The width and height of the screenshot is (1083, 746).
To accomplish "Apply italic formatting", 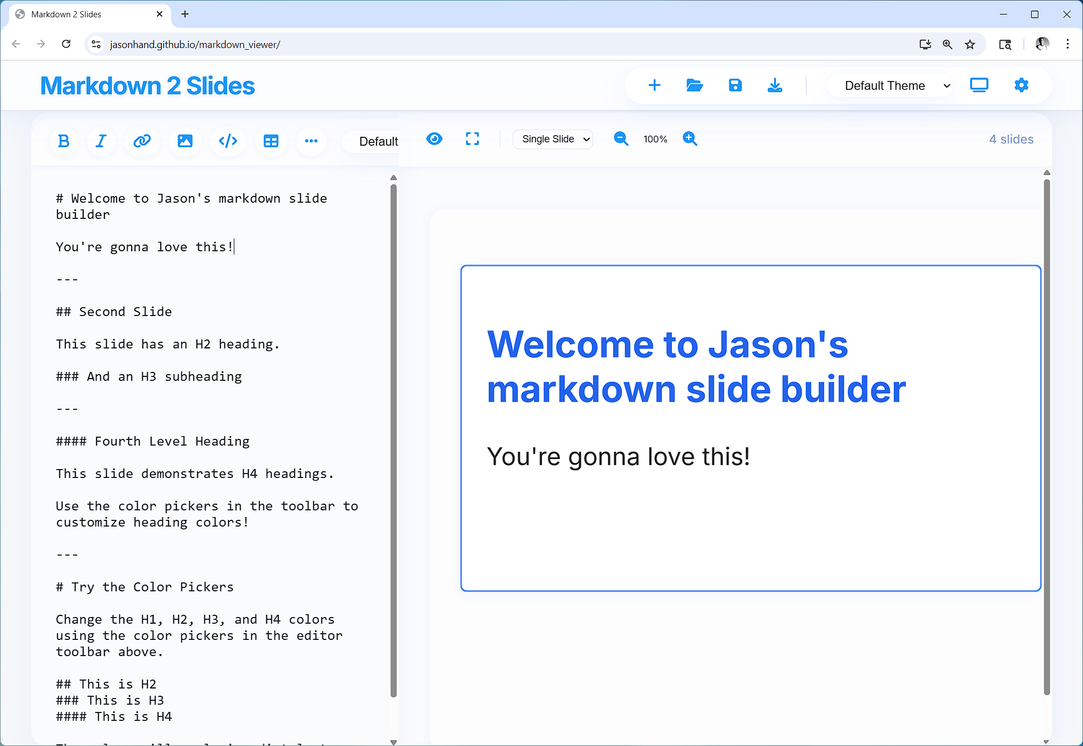I will [101, 141].
